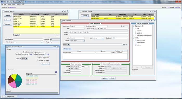Image resolution: width=182 pixels, height=99 pixels.
Task: Open the From Date calendar picker
Action: [31, 54]
